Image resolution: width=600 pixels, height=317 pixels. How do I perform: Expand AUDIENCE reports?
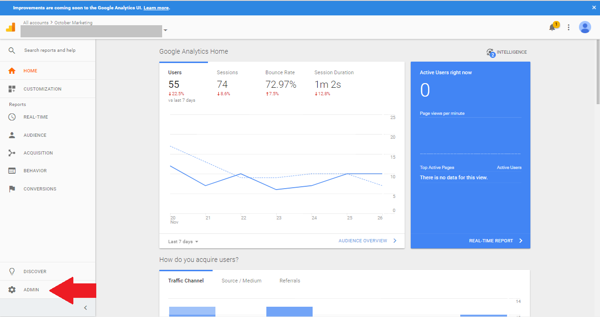pos(35,135)
